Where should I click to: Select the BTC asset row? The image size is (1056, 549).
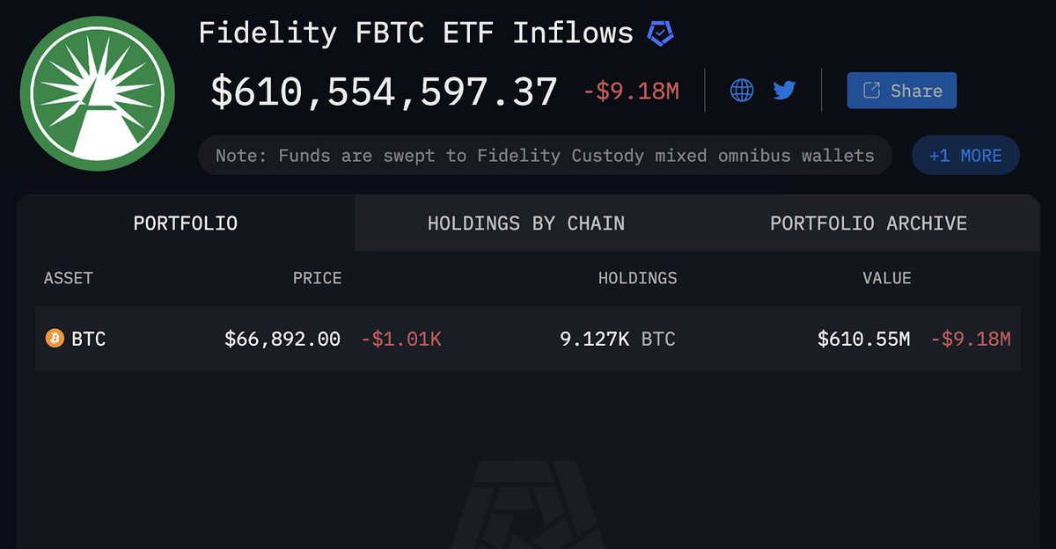tap(528, 338)
